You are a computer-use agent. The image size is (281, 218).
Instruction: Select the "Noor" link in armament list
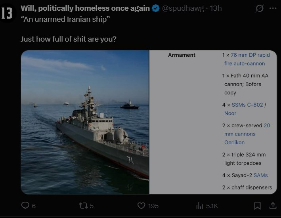(230, 113)
